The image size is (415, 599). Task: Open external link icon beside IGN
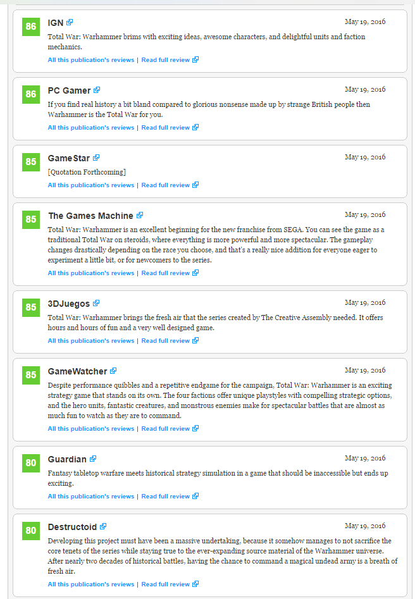point(70,22)
